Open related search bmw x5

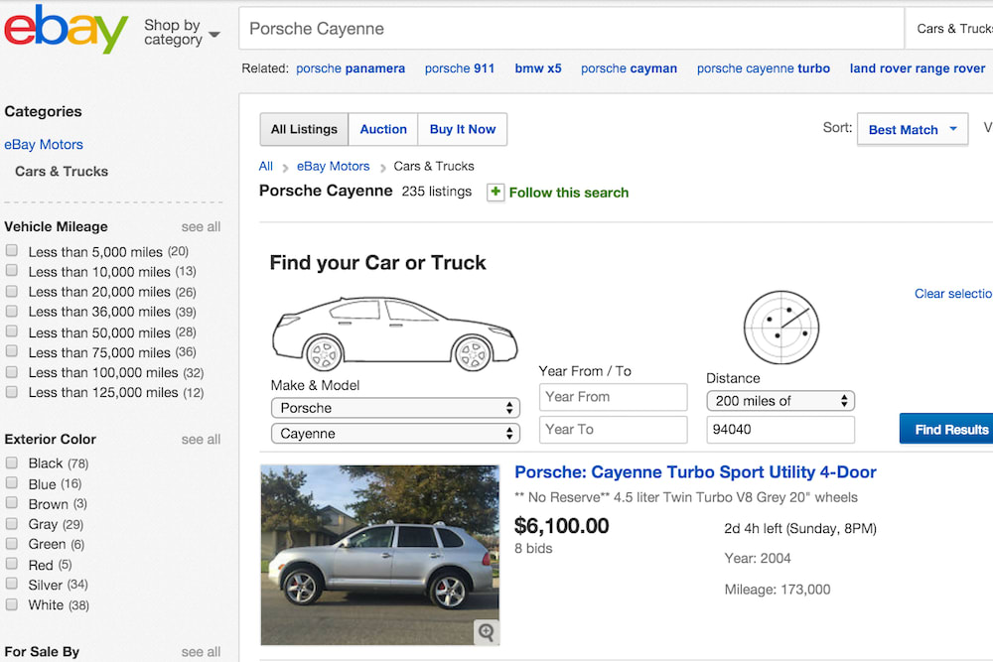537,68
